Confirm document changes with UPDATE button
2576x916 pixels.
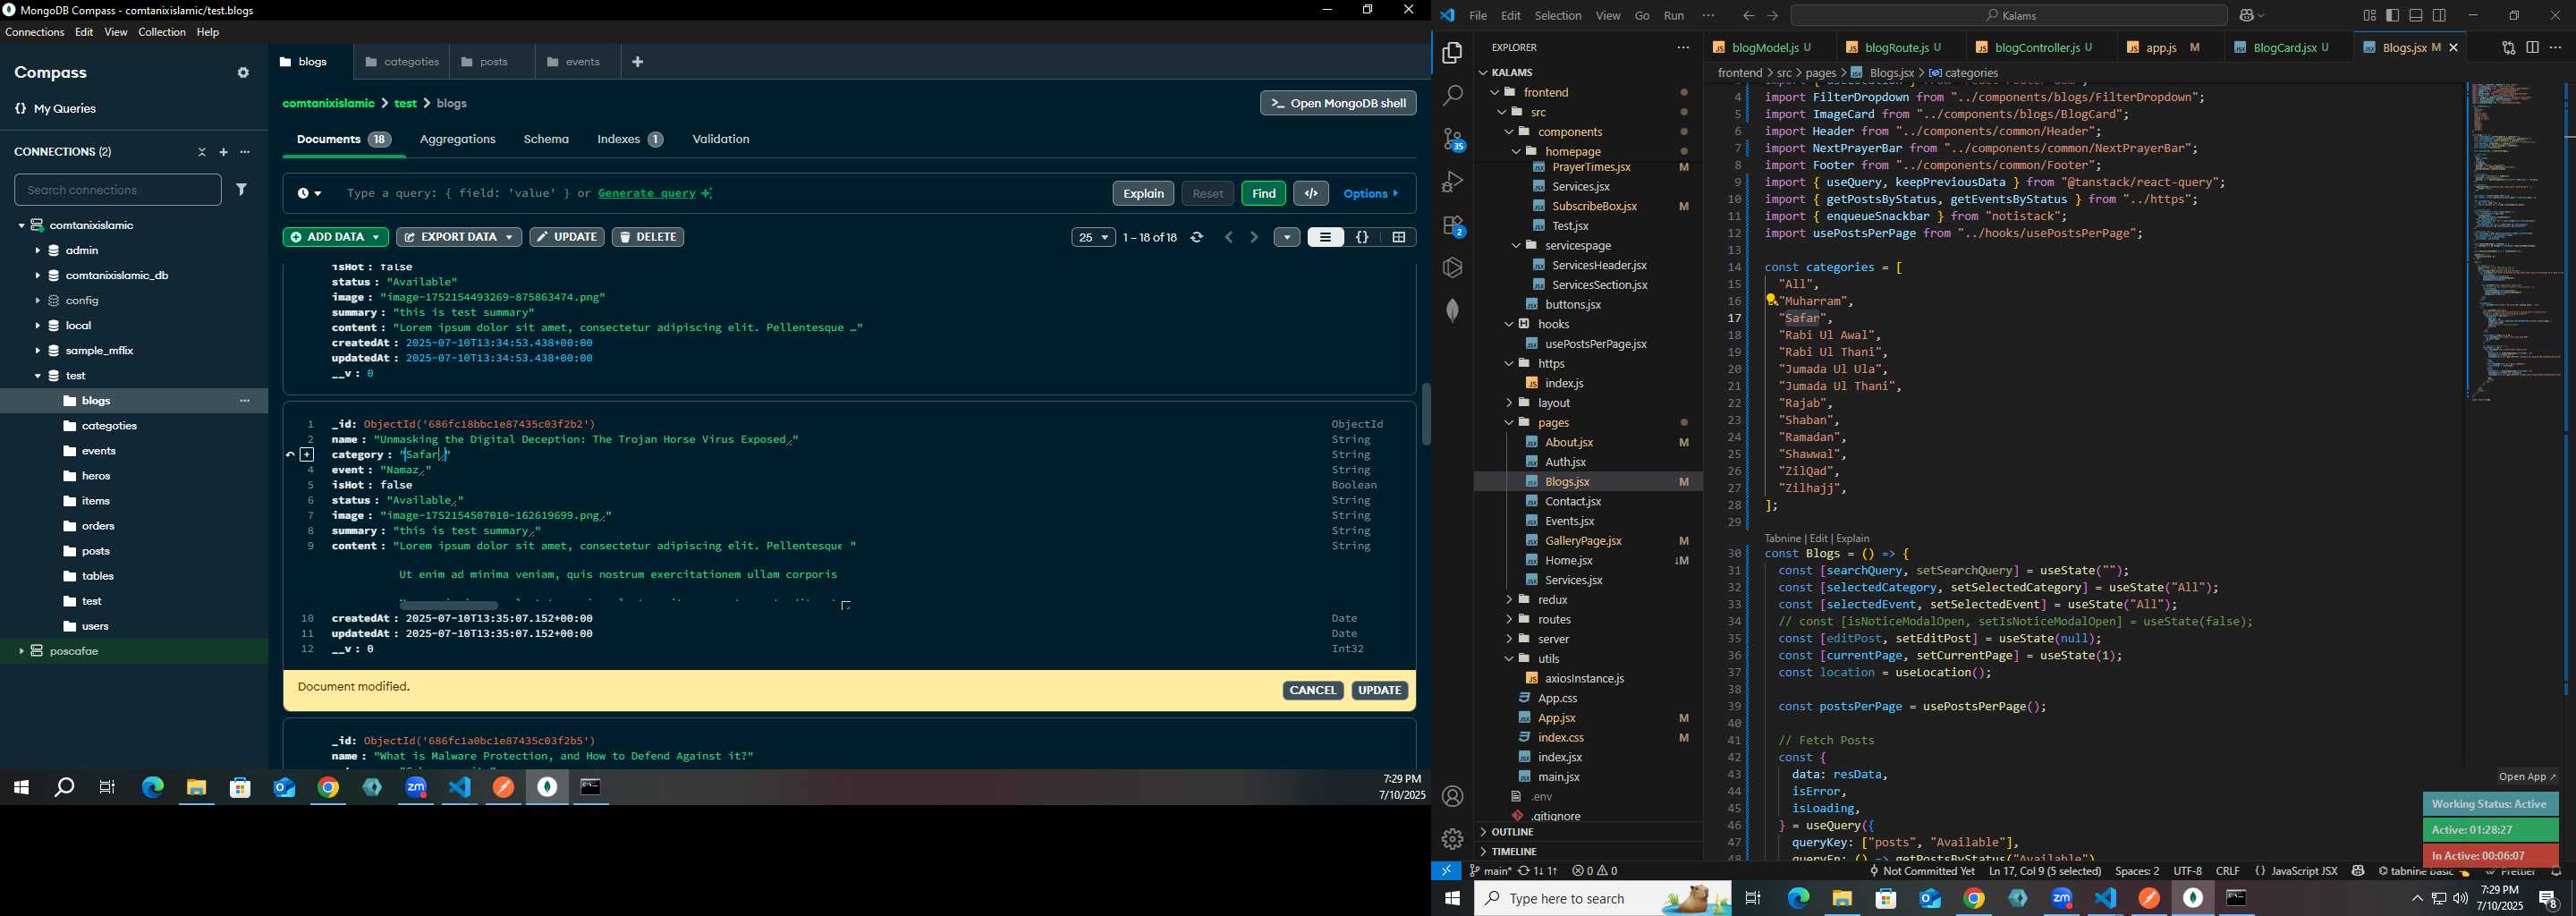(1380, 691)
